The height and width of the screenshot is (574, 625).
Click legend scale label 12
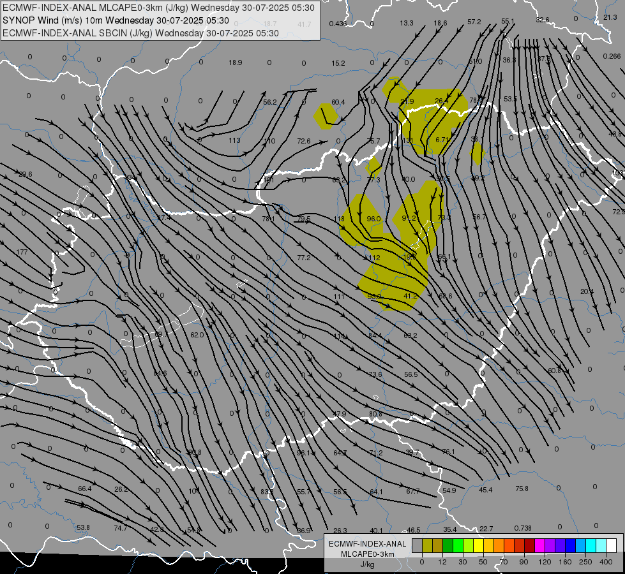click(442, 562)
